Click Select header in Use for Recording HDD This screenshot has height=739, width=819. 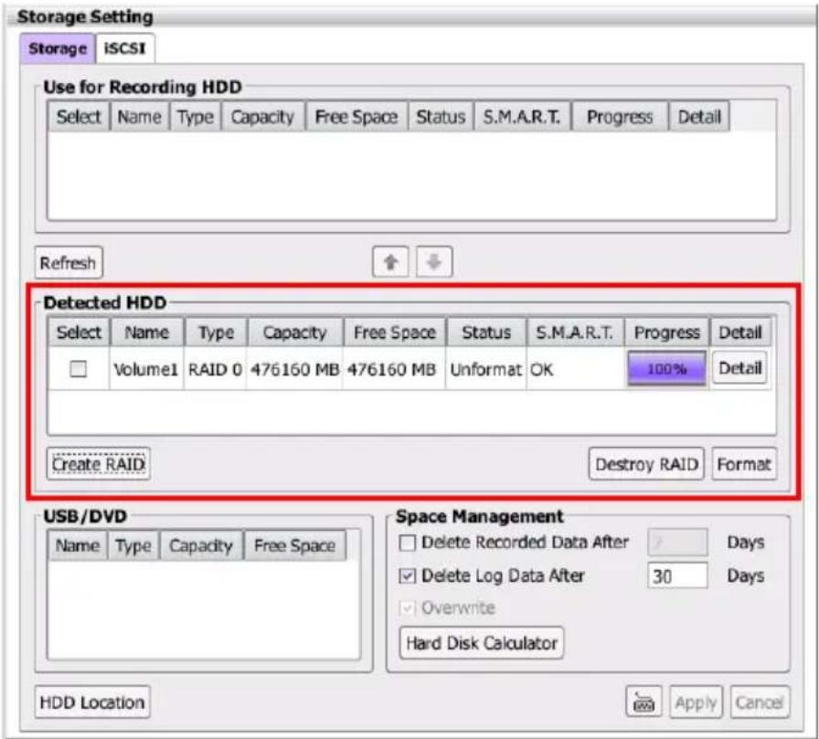click(x=79, y=117)
